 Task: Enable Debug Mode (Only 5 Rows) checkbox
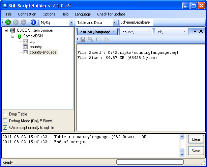point(5,121)
